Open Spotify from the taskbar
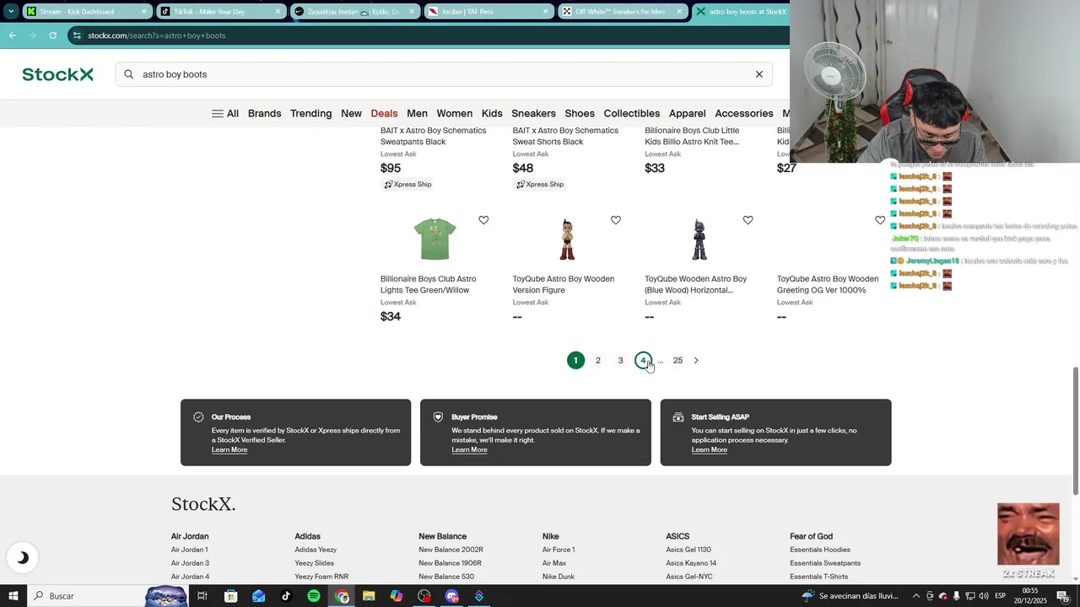 point(314,596)
